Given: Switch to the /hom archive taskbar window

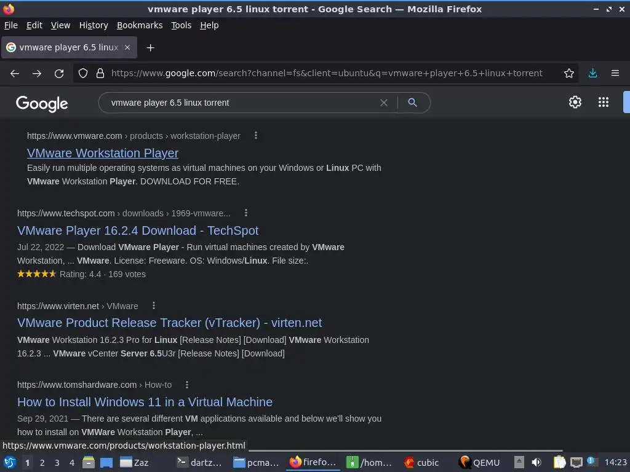Looking at the screenshot, I should click(x=369, y=462).
